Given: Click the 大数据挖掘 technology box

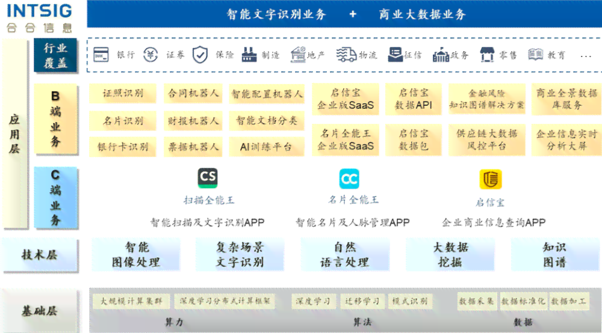Looking at the screenshot, I should pyautogui.click(x=450, y=255).
